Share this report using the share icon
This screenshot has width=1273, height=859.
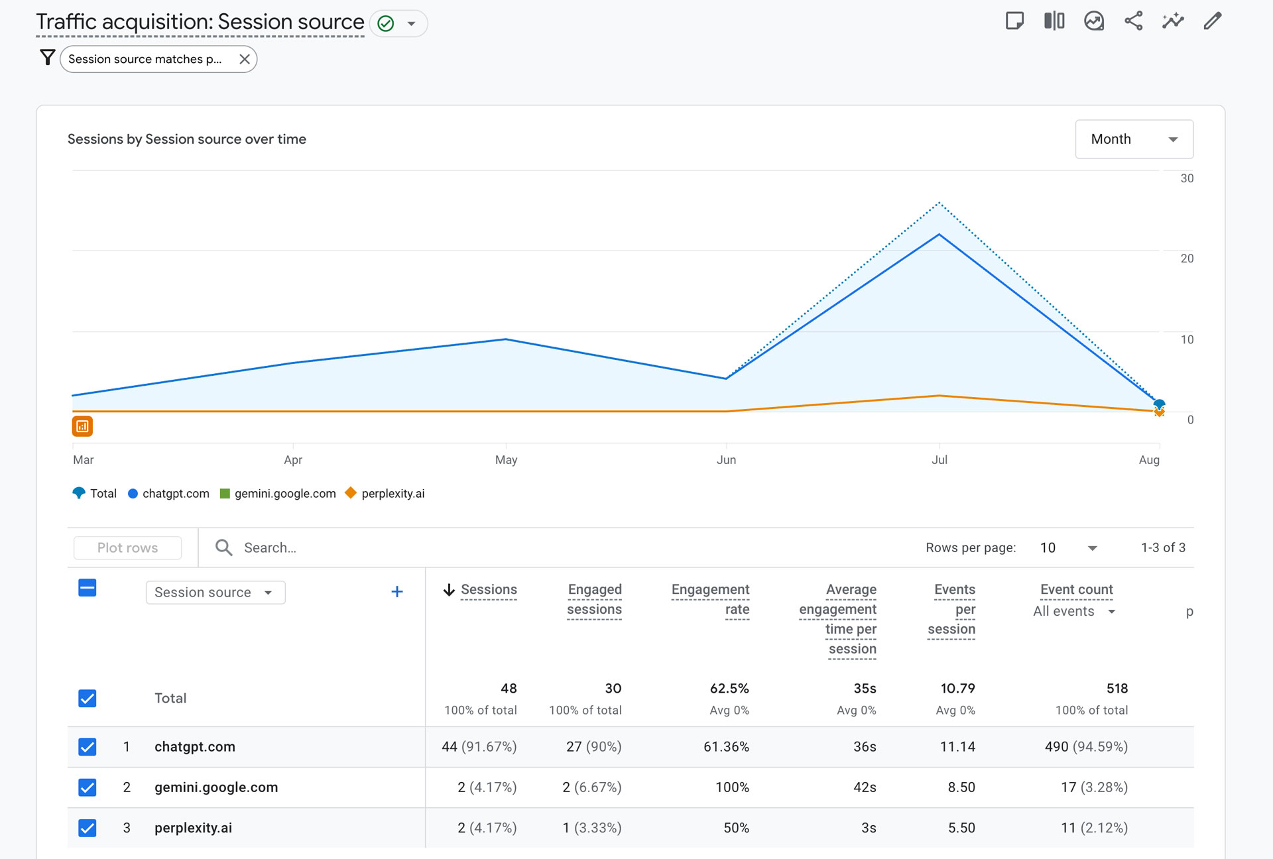[x=1134, y=21]
